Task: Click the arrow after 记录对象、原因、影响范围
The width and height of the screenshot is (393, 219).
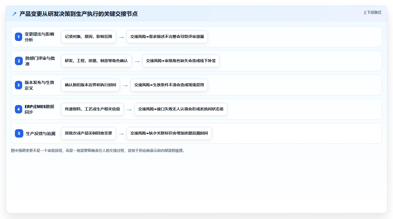Action: click(x=121, y=37)
